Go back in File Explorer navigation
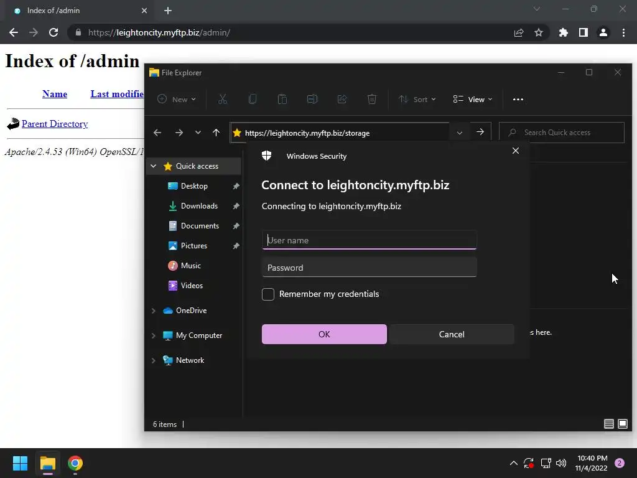This screenshot has height=478, width=637. pos(157,133)
